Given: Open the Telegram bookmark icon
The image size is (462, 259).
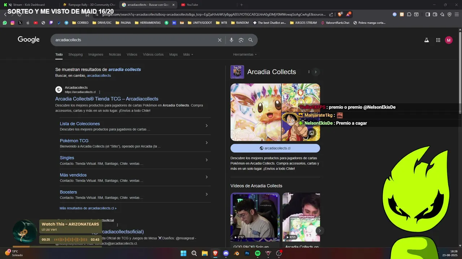Looking at the screenshot, I should click(x=66, y=23).
